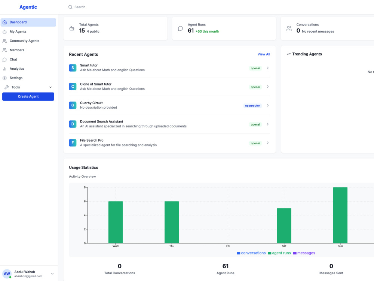Viewport: 374px width, 281px height.
Task: Click the Guerby Girault G avatar
Action: [73, 105]
